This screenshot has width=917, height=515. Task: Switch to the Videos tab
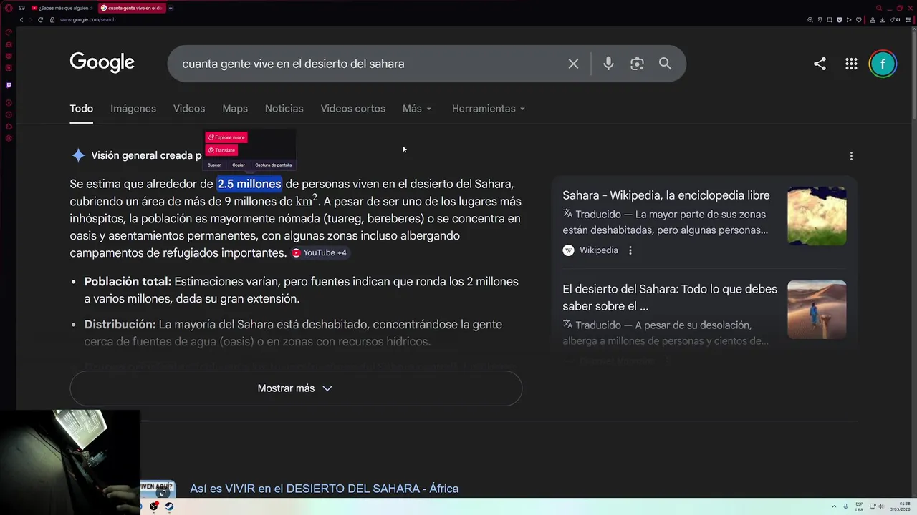tap(189, 109)
